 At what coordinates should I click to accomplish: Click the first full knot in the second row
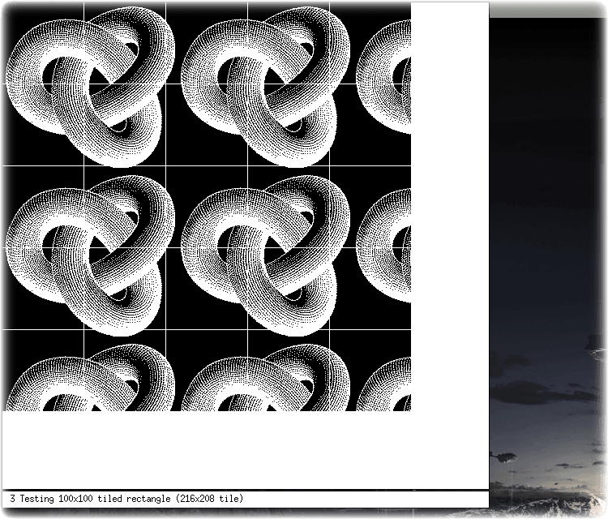coord(90,256)
